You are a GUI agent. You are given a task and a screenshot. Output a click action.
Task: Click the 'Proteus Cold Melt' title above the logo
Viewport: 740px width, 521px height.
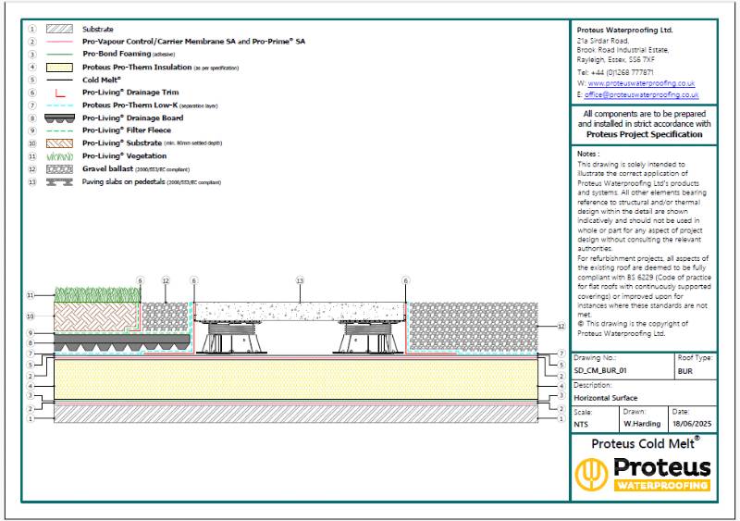[645, 443]
